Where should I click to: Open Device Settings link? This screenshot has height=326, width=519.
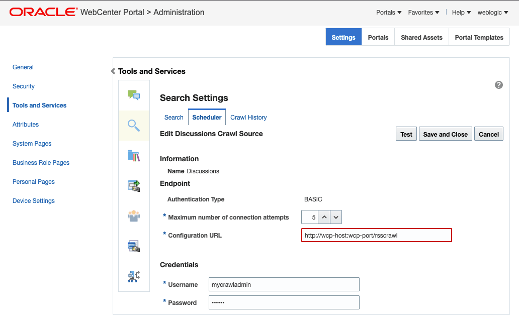click(33, 201)
